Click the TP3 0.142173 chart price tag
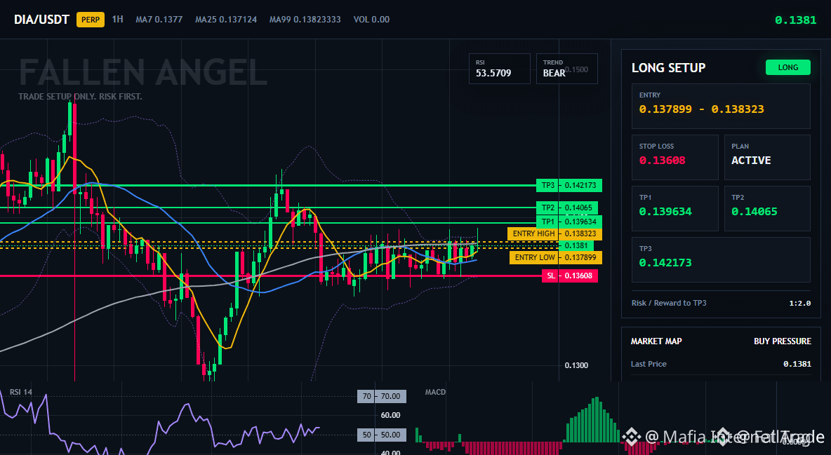The width and height of the screenshot is (831, 455). (x=569, y=185)
